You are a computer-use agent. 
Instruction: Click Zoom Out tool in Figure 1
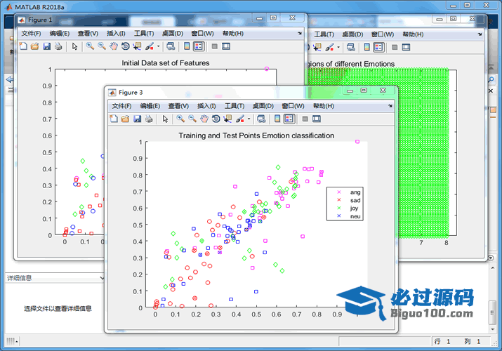(102, 46)
